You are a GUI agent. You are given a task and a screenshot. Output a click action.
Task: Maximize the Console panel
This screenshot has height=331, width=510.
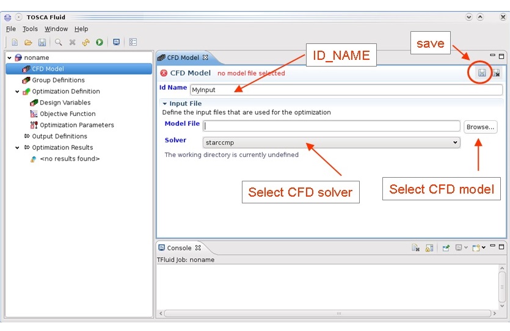pos(501,247)
